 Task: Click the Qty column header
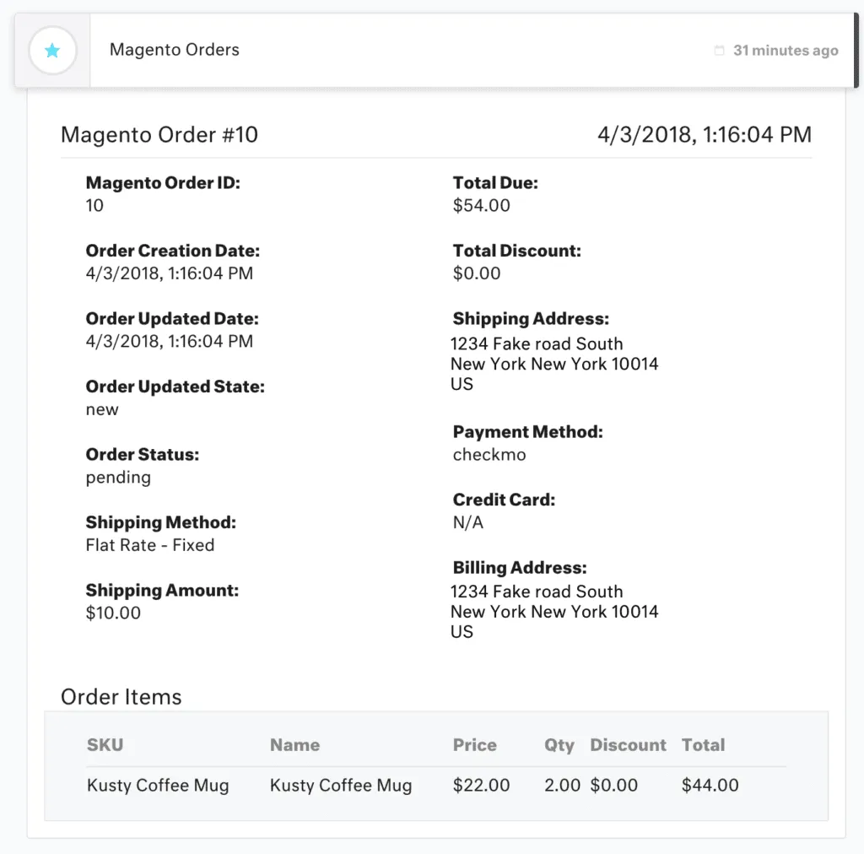[x=559, y=745]
